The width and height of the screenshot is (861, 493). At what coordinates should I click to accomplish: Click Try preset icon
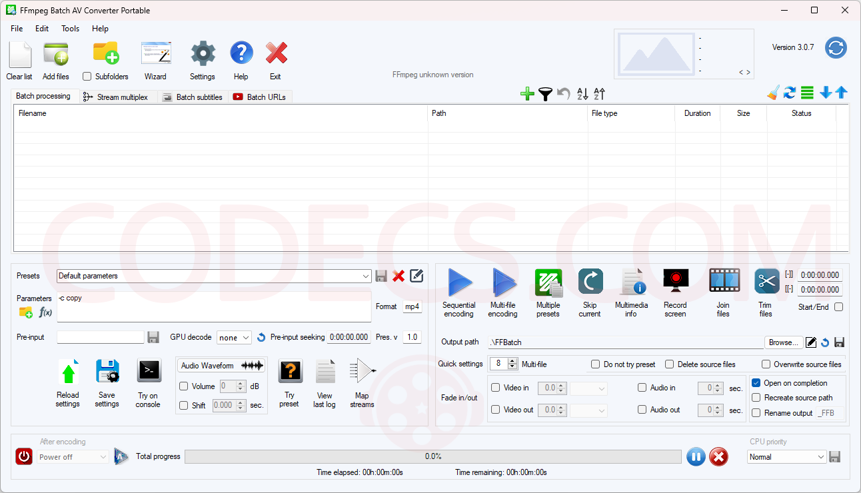click(x=290, y=371)
